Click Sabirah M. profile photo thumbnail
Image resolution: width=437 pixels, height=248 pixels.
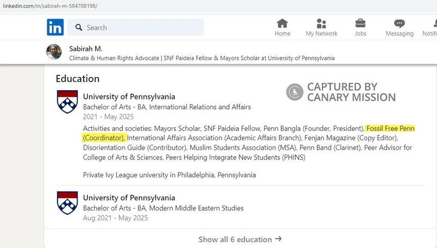coord(54,52)
